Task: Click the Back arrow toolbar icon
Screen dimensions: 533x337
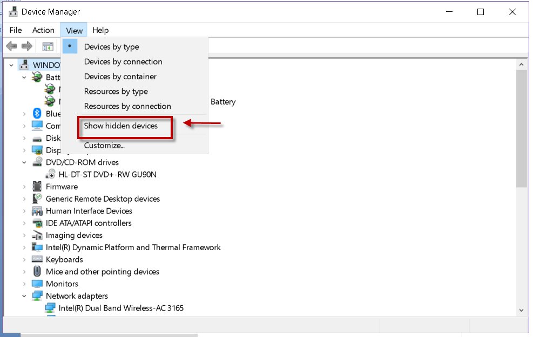Action: 11,46
